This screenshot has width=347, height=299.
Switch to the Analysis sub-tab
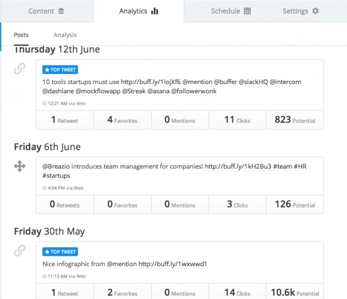(x=65, y=35)
